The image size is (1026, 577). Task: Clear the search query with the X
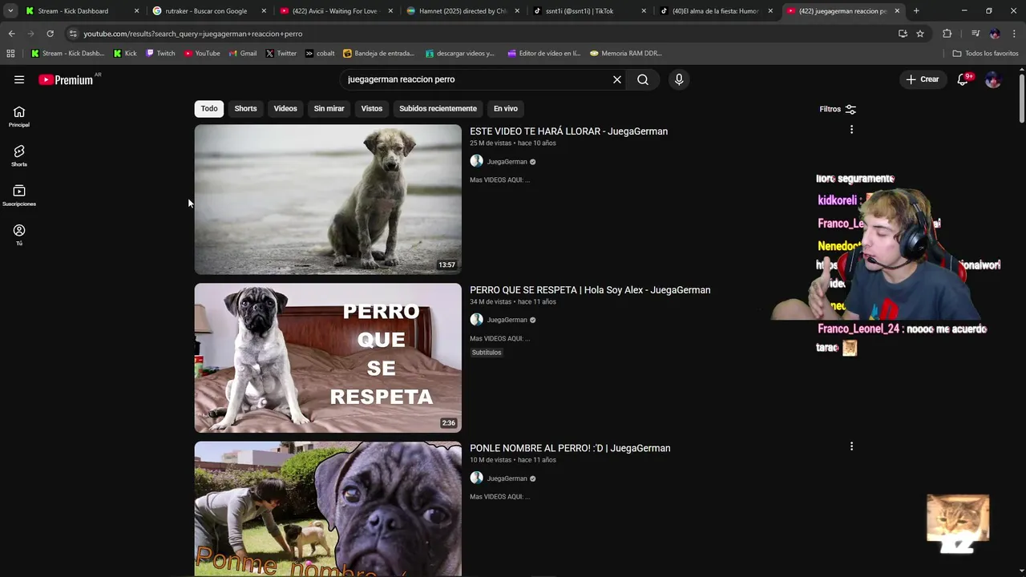[x=617, y=79]
